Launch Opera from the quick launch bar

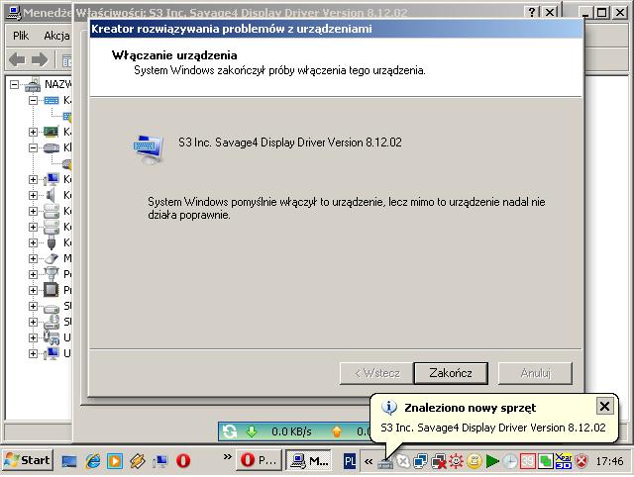tap(182, 461)
